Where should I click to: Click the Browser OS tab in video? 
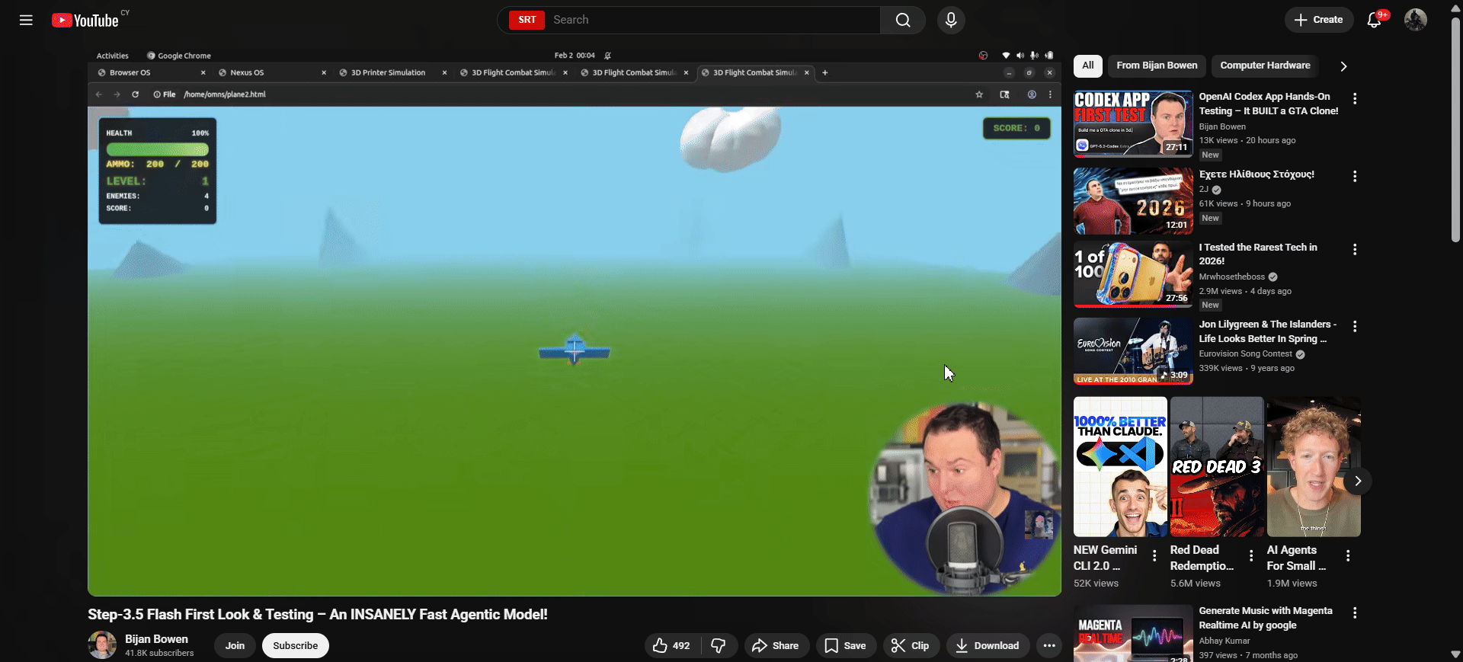(151, 72)
